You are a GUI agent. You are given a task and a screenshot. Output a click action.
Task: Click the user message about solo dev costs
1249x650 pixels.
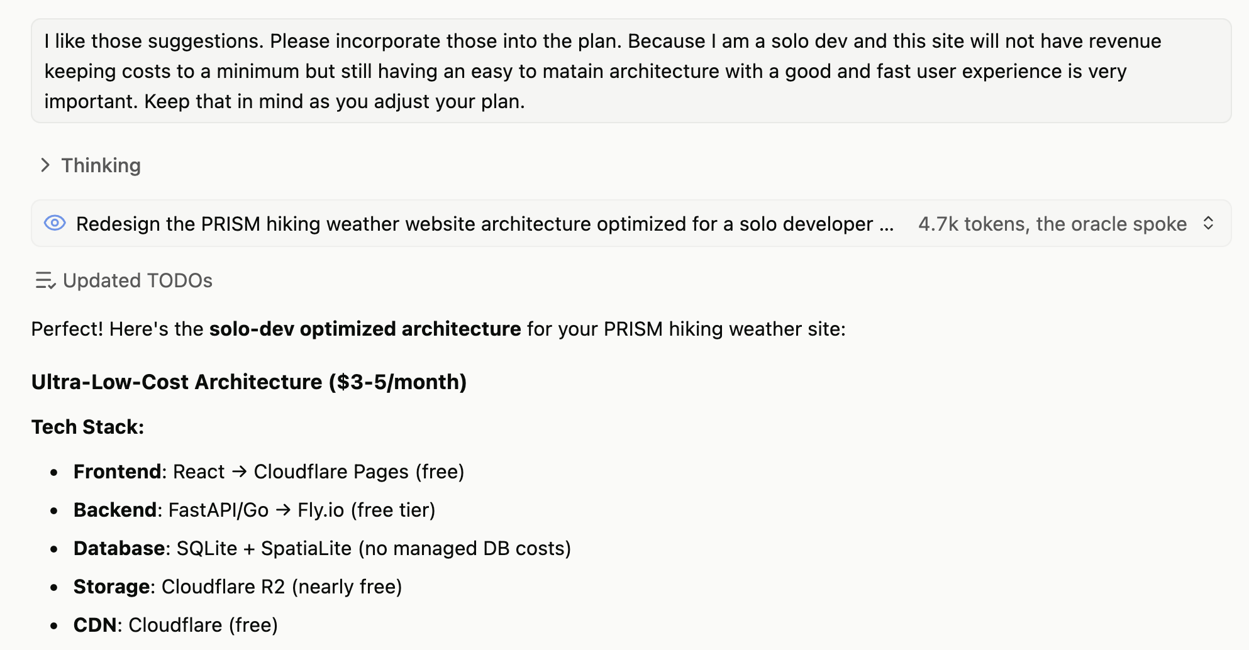pos(630,71)
